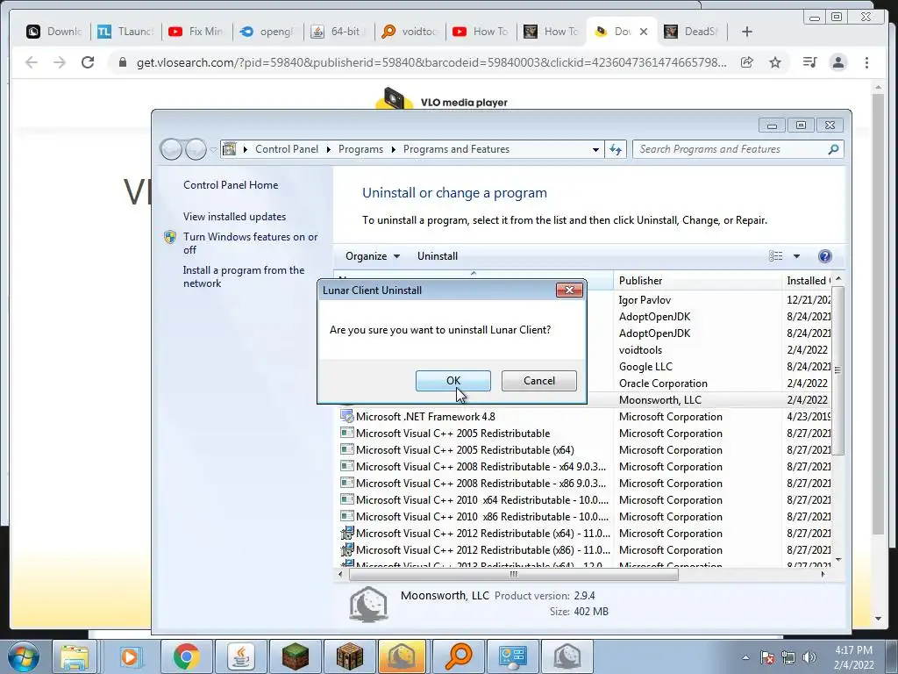Click the search magnifier icon in Control Panel
Screen dimensions: 898x674
[x=833, y=149]
